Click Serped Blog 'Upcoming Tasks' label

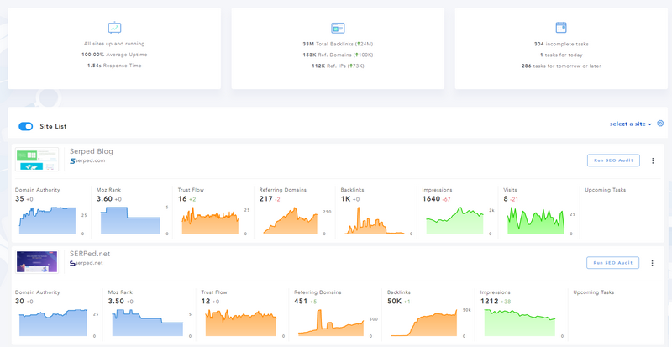click(x=605, y=190)
